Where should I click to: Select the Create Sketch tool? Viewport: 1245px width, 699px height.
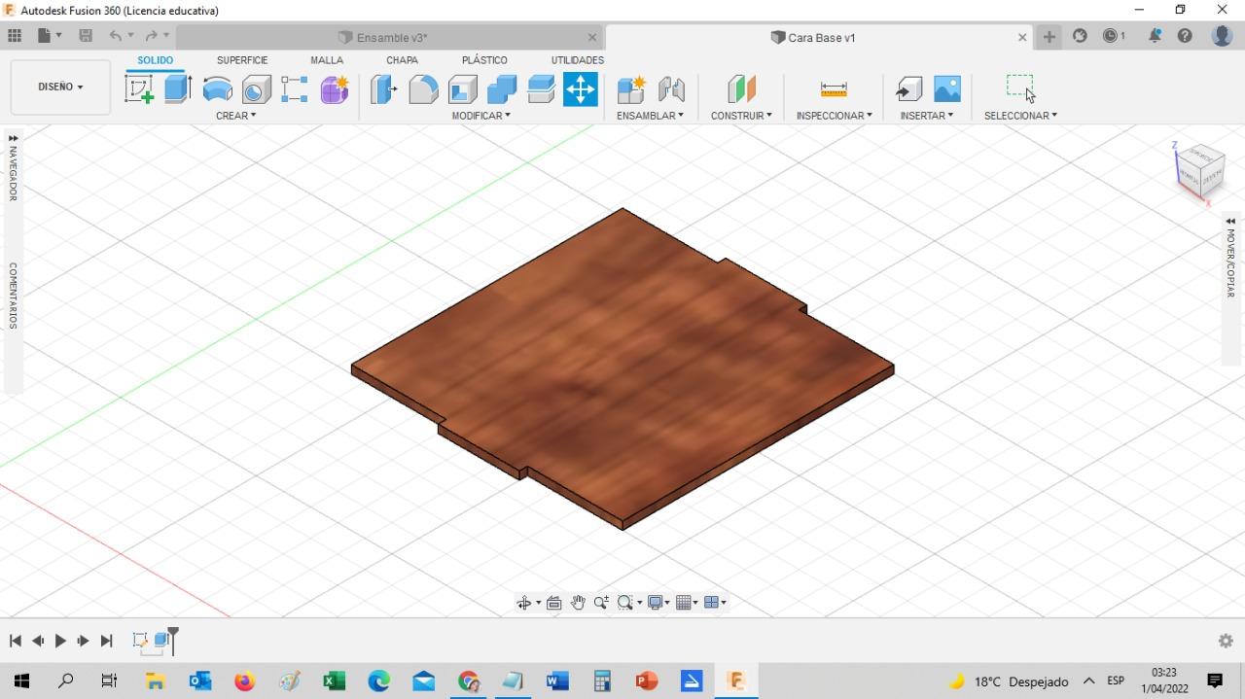coord(139,89)
